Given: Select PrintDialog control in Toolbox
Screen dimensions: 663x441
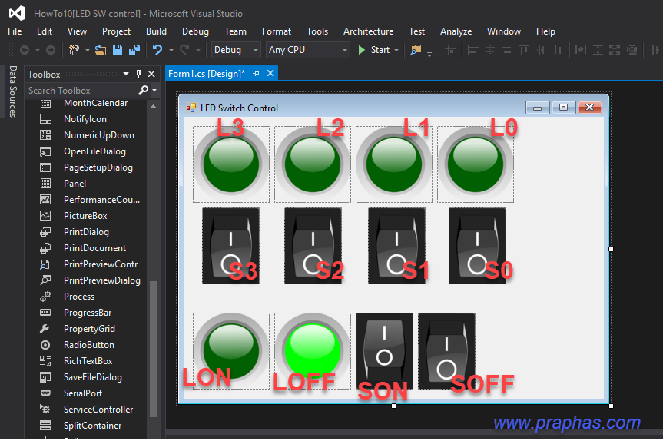Looking at the screenshot, I should 85,232.
